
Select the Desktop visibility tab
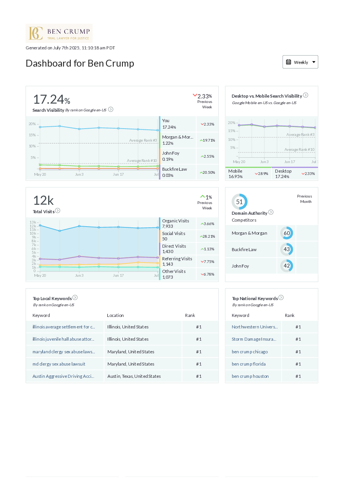coord(294,174)
